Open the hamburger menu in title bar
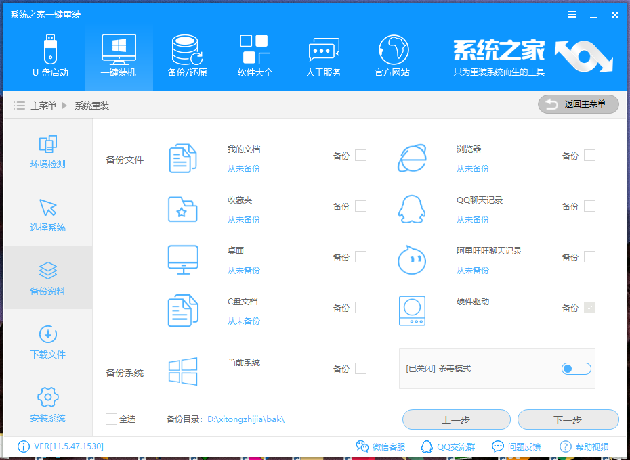This screenshot has height=460, width=630. pyautogui.click(x=572, y=14)
